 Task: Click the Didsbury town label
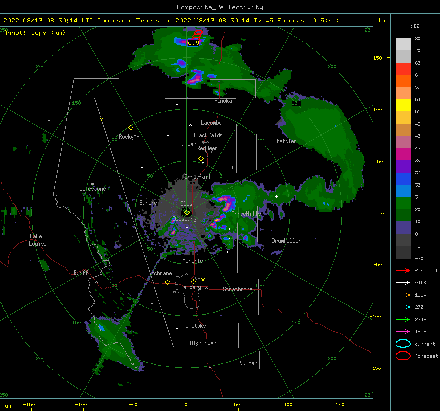tap(184, 219)
